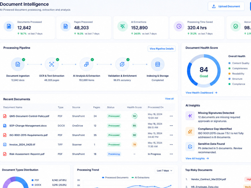The width and height of the screenshot is (251, 188).
Task: Select the OCR & Text Extraction icon
Action: tap(51, 64)
